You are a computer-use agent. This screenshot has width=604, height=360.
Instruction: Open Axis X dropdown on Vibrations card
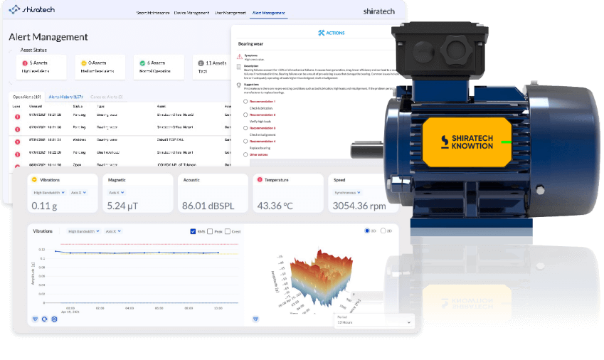78,193
